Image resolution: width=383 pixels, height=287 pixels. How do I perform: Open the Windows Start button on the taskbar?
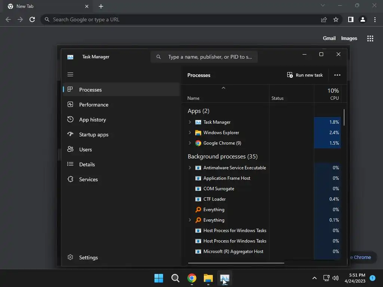point(159,278)
